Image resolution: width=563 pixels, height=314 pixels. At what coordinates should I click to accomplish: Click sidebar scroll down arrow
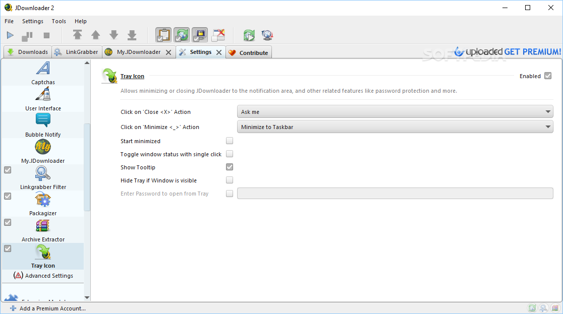(x=87, y=297)
